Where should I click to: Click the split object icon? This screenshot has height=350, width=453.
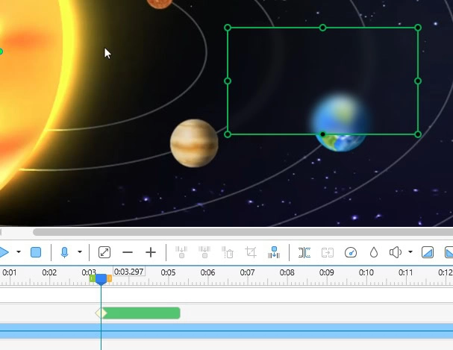click(304, 252)
